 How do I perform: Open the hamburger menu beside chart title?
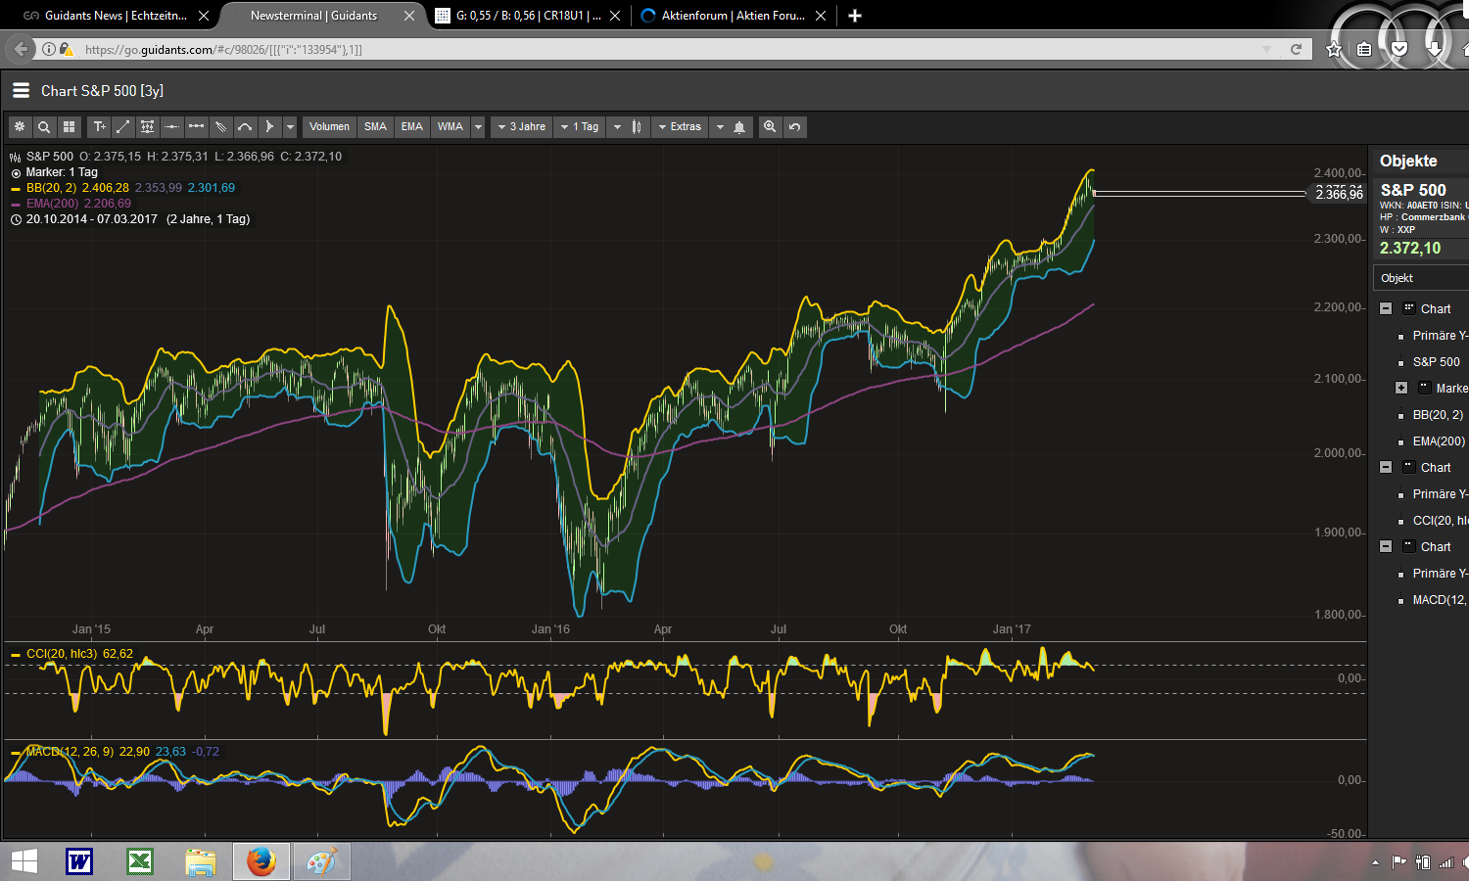(x=21, y=91)
